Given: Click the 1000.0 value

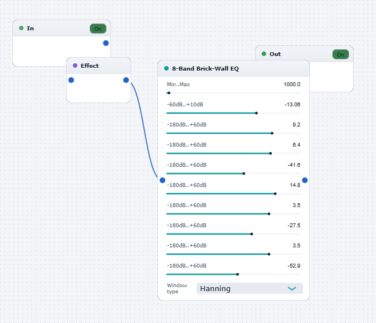Looking at the screenshot, I should pyautogui.click(x=292, y=85).
